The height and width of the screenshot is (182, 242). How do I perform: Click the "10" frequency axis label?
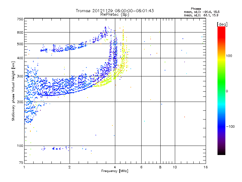175,167
